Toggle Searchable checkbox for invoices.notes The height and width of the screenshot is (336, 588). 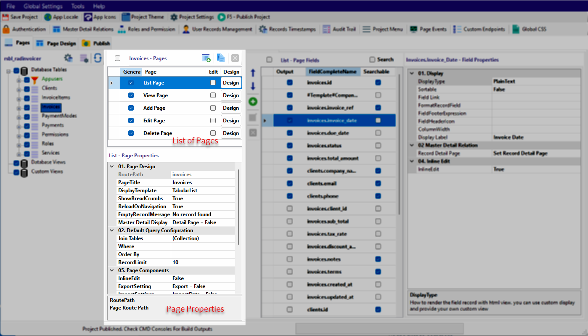378,259
